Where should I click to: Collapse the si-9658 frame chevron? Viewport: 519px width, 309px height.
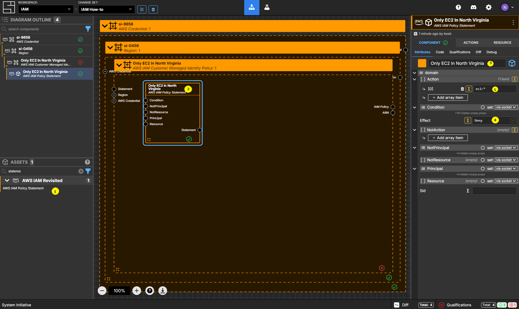click(105, 26)
